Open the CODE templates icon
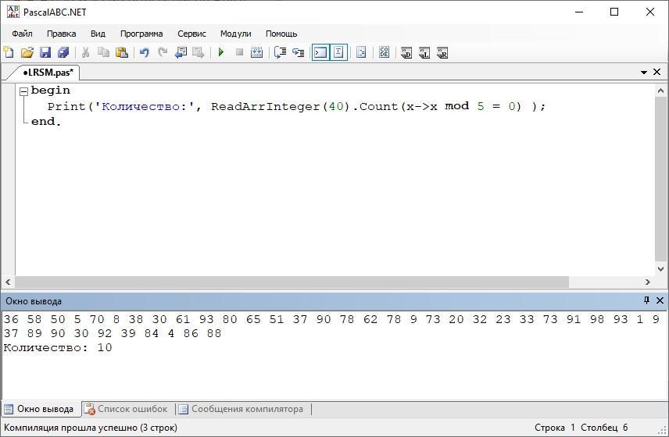Viewport: 669px width, 437px height. tap(384, 52)
